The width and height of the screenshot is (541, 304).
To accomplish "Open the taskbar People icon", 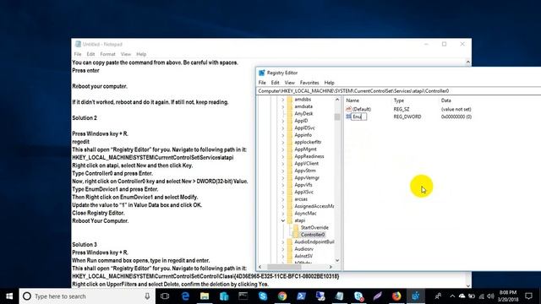I will click(438, 296).
